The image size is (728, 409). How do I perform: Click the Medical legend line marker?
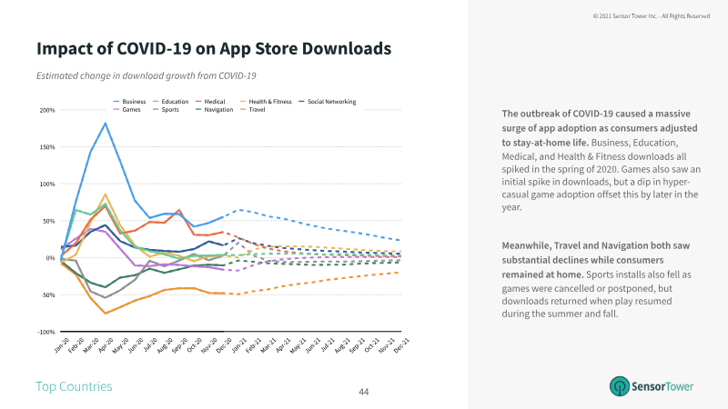click(198, 102)
